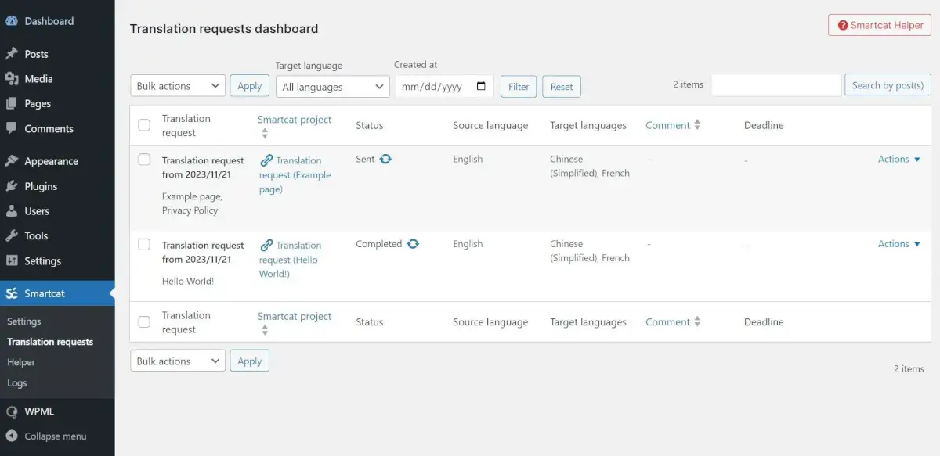Viewport: 940px width, 456px height.
Task: Click the search posts text field
Action: [776, 85]
